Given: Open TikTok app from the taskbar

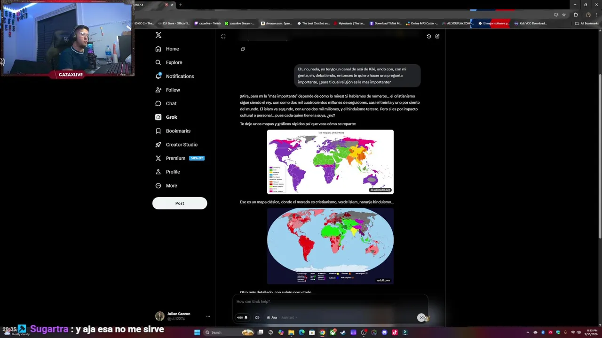Looking at the screenshot, I should [395, 332].
